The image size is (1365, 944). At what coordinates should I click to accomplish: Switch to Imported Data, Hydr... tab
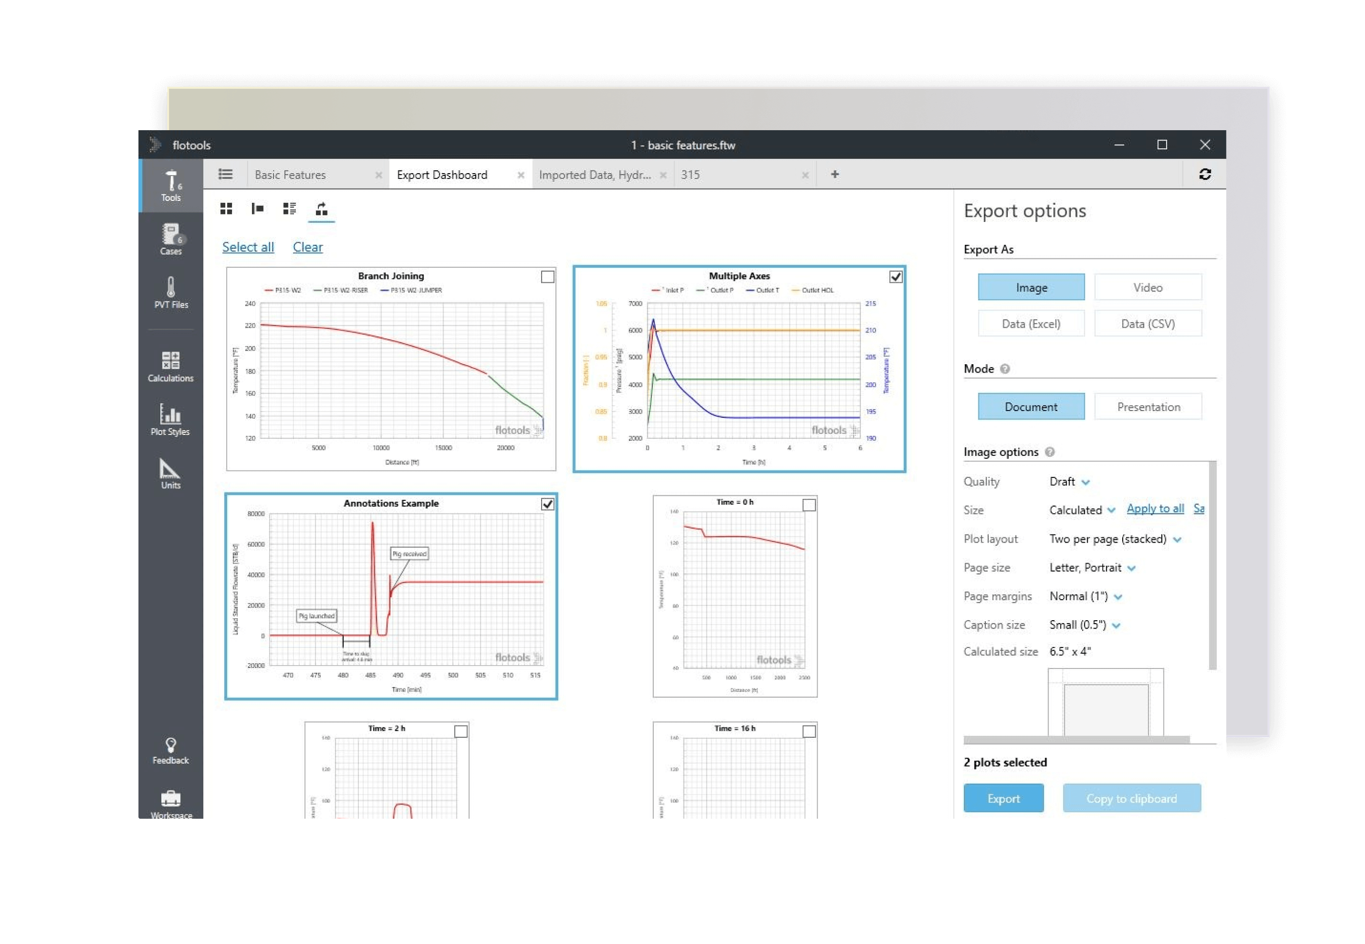click(x=594, y=175)
